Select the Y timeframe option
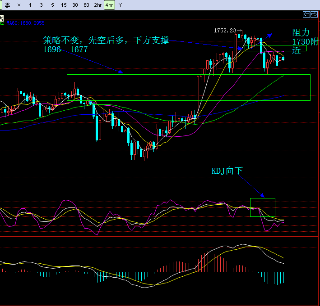Image resolution: width=320 pixels, height=306 pixels. coord(120,5)
